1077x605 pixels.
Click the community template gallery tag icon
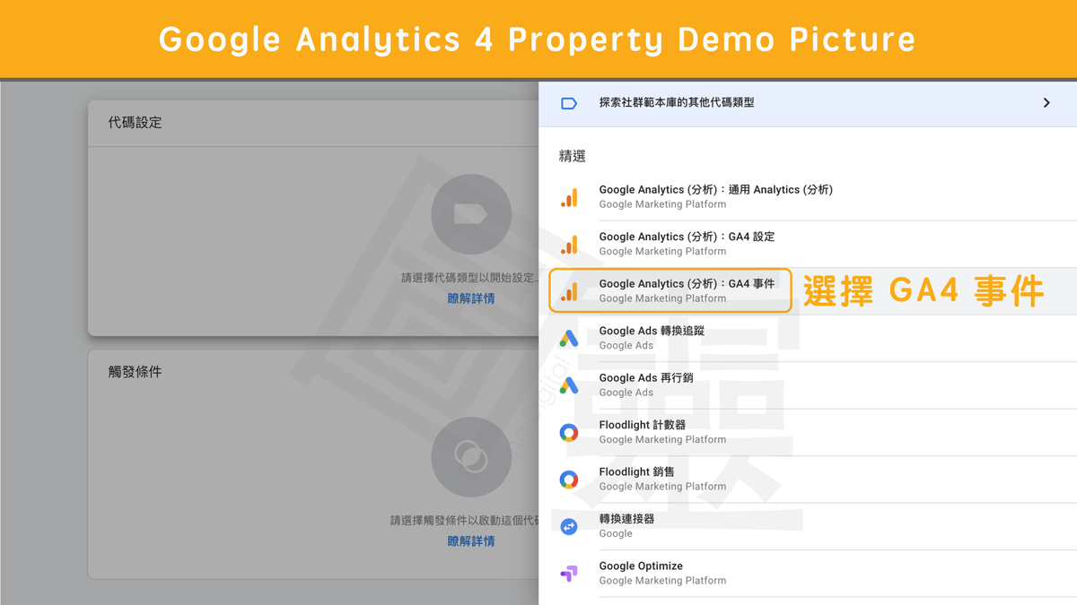pyautogui.click(x=569, y=103)
